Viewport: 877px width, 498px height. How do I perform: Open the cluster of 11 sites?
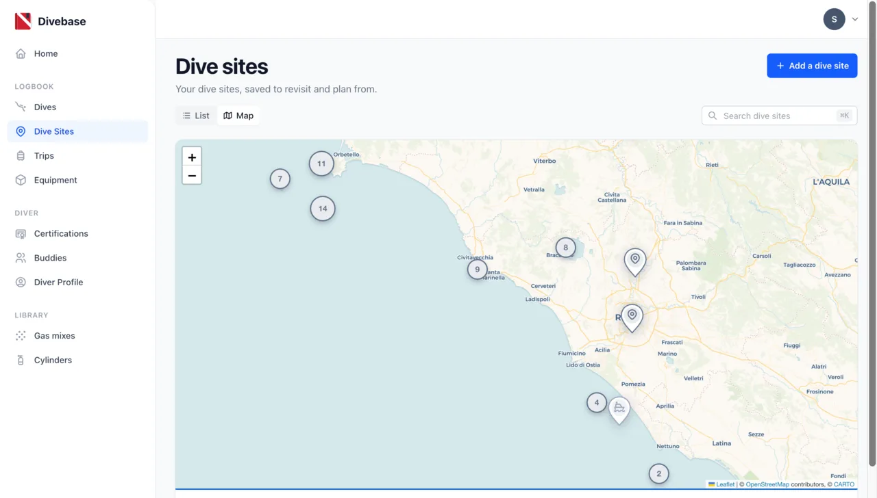(x=321, y=163)
